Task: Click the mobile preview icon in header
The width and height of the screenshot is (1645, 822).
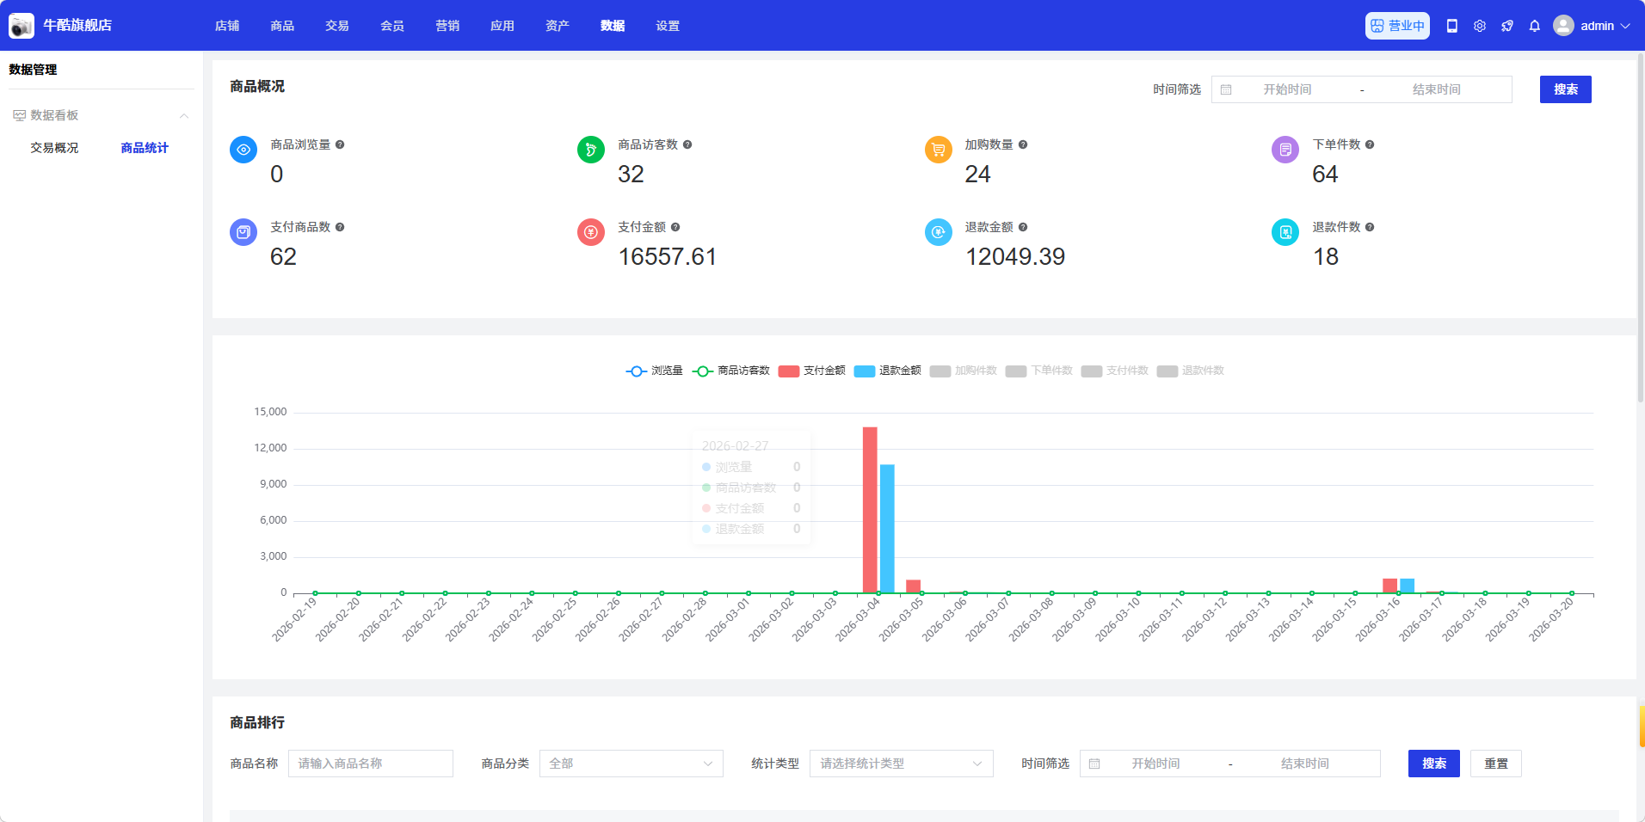Action: click(1452, 26)
